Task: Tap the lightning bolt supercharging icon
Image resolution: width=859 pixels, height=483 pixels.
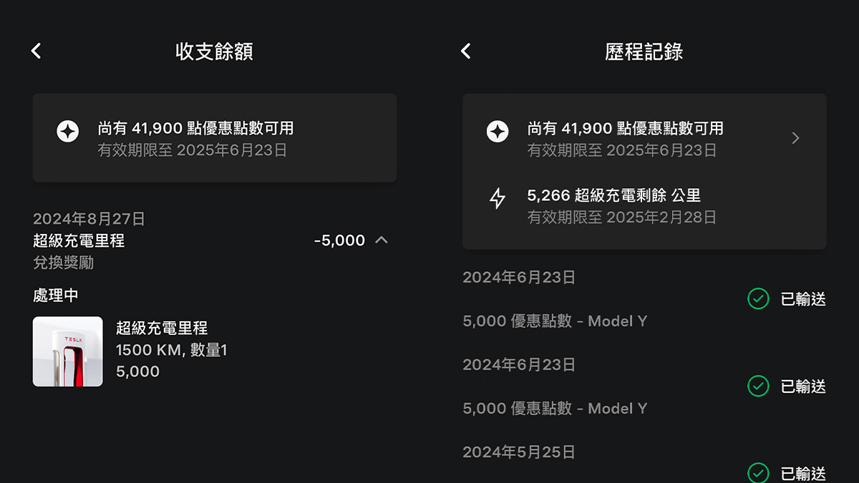Action: [x=498, y=198]
